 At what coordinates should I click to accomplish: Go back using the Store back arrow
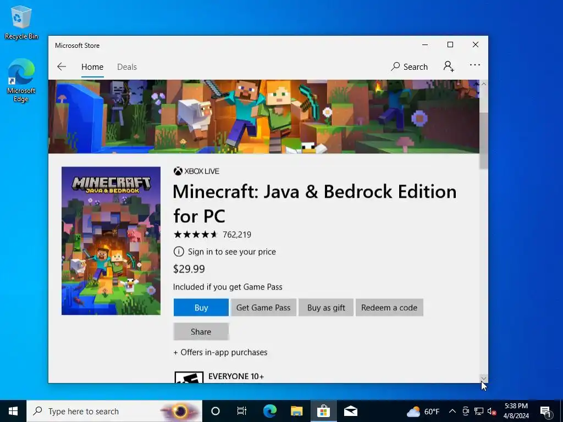tap(62, 66)
